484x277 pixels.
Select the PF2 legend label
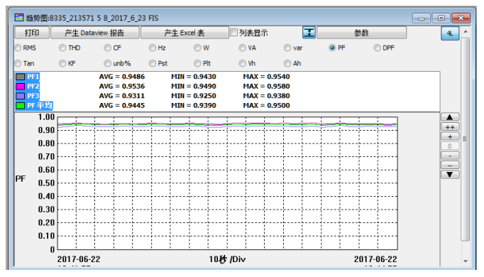pyautogui.click(x=33, y=86)
